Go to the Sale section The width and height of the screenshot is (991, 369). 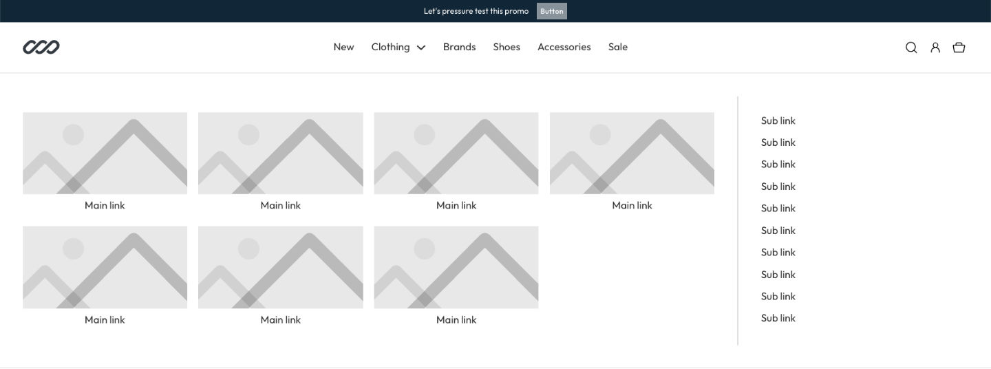617,47
